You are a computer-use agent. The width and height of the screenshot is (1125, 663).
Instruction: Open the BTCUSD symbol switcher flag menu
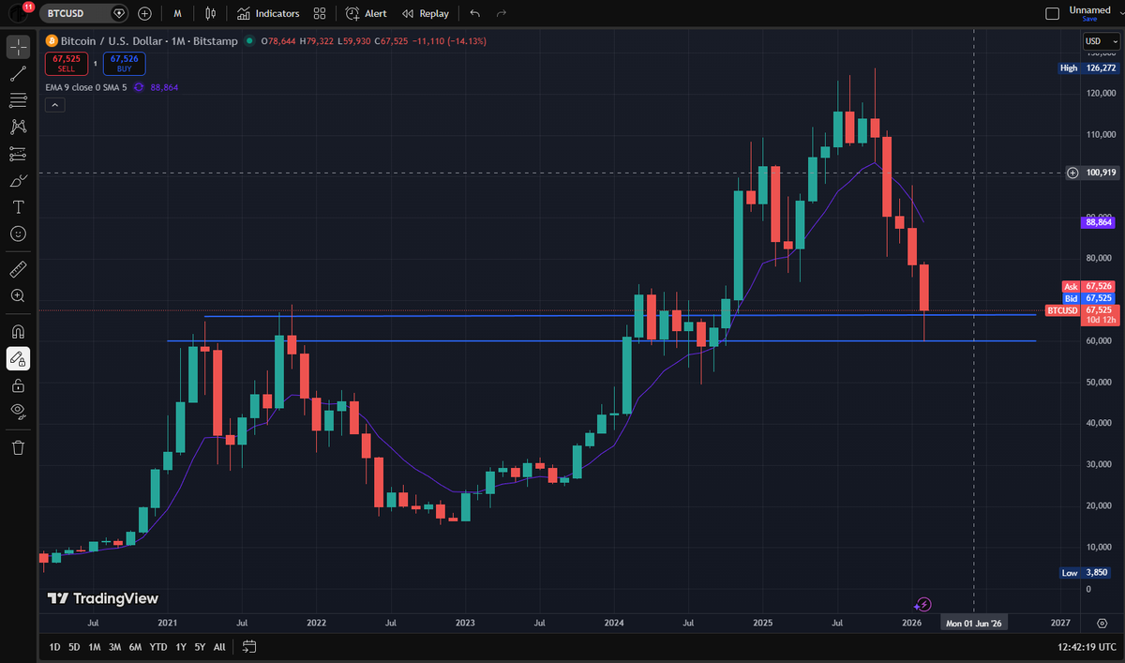click(119, 13)
